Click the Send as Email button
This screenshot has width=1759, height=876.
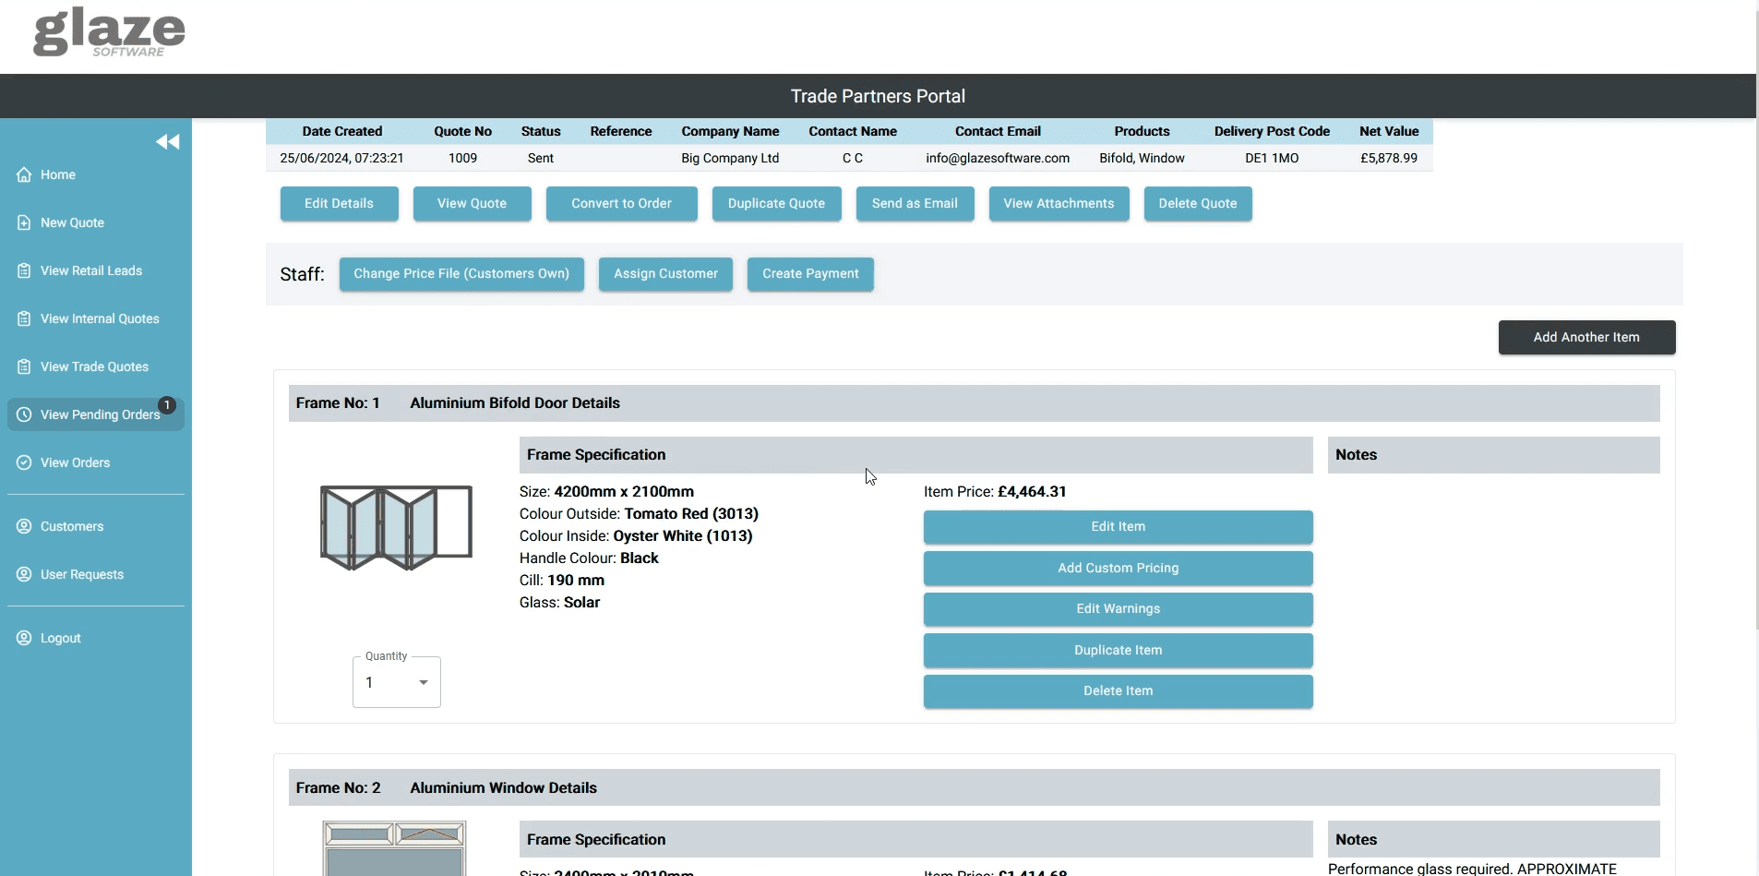(915, 203)
